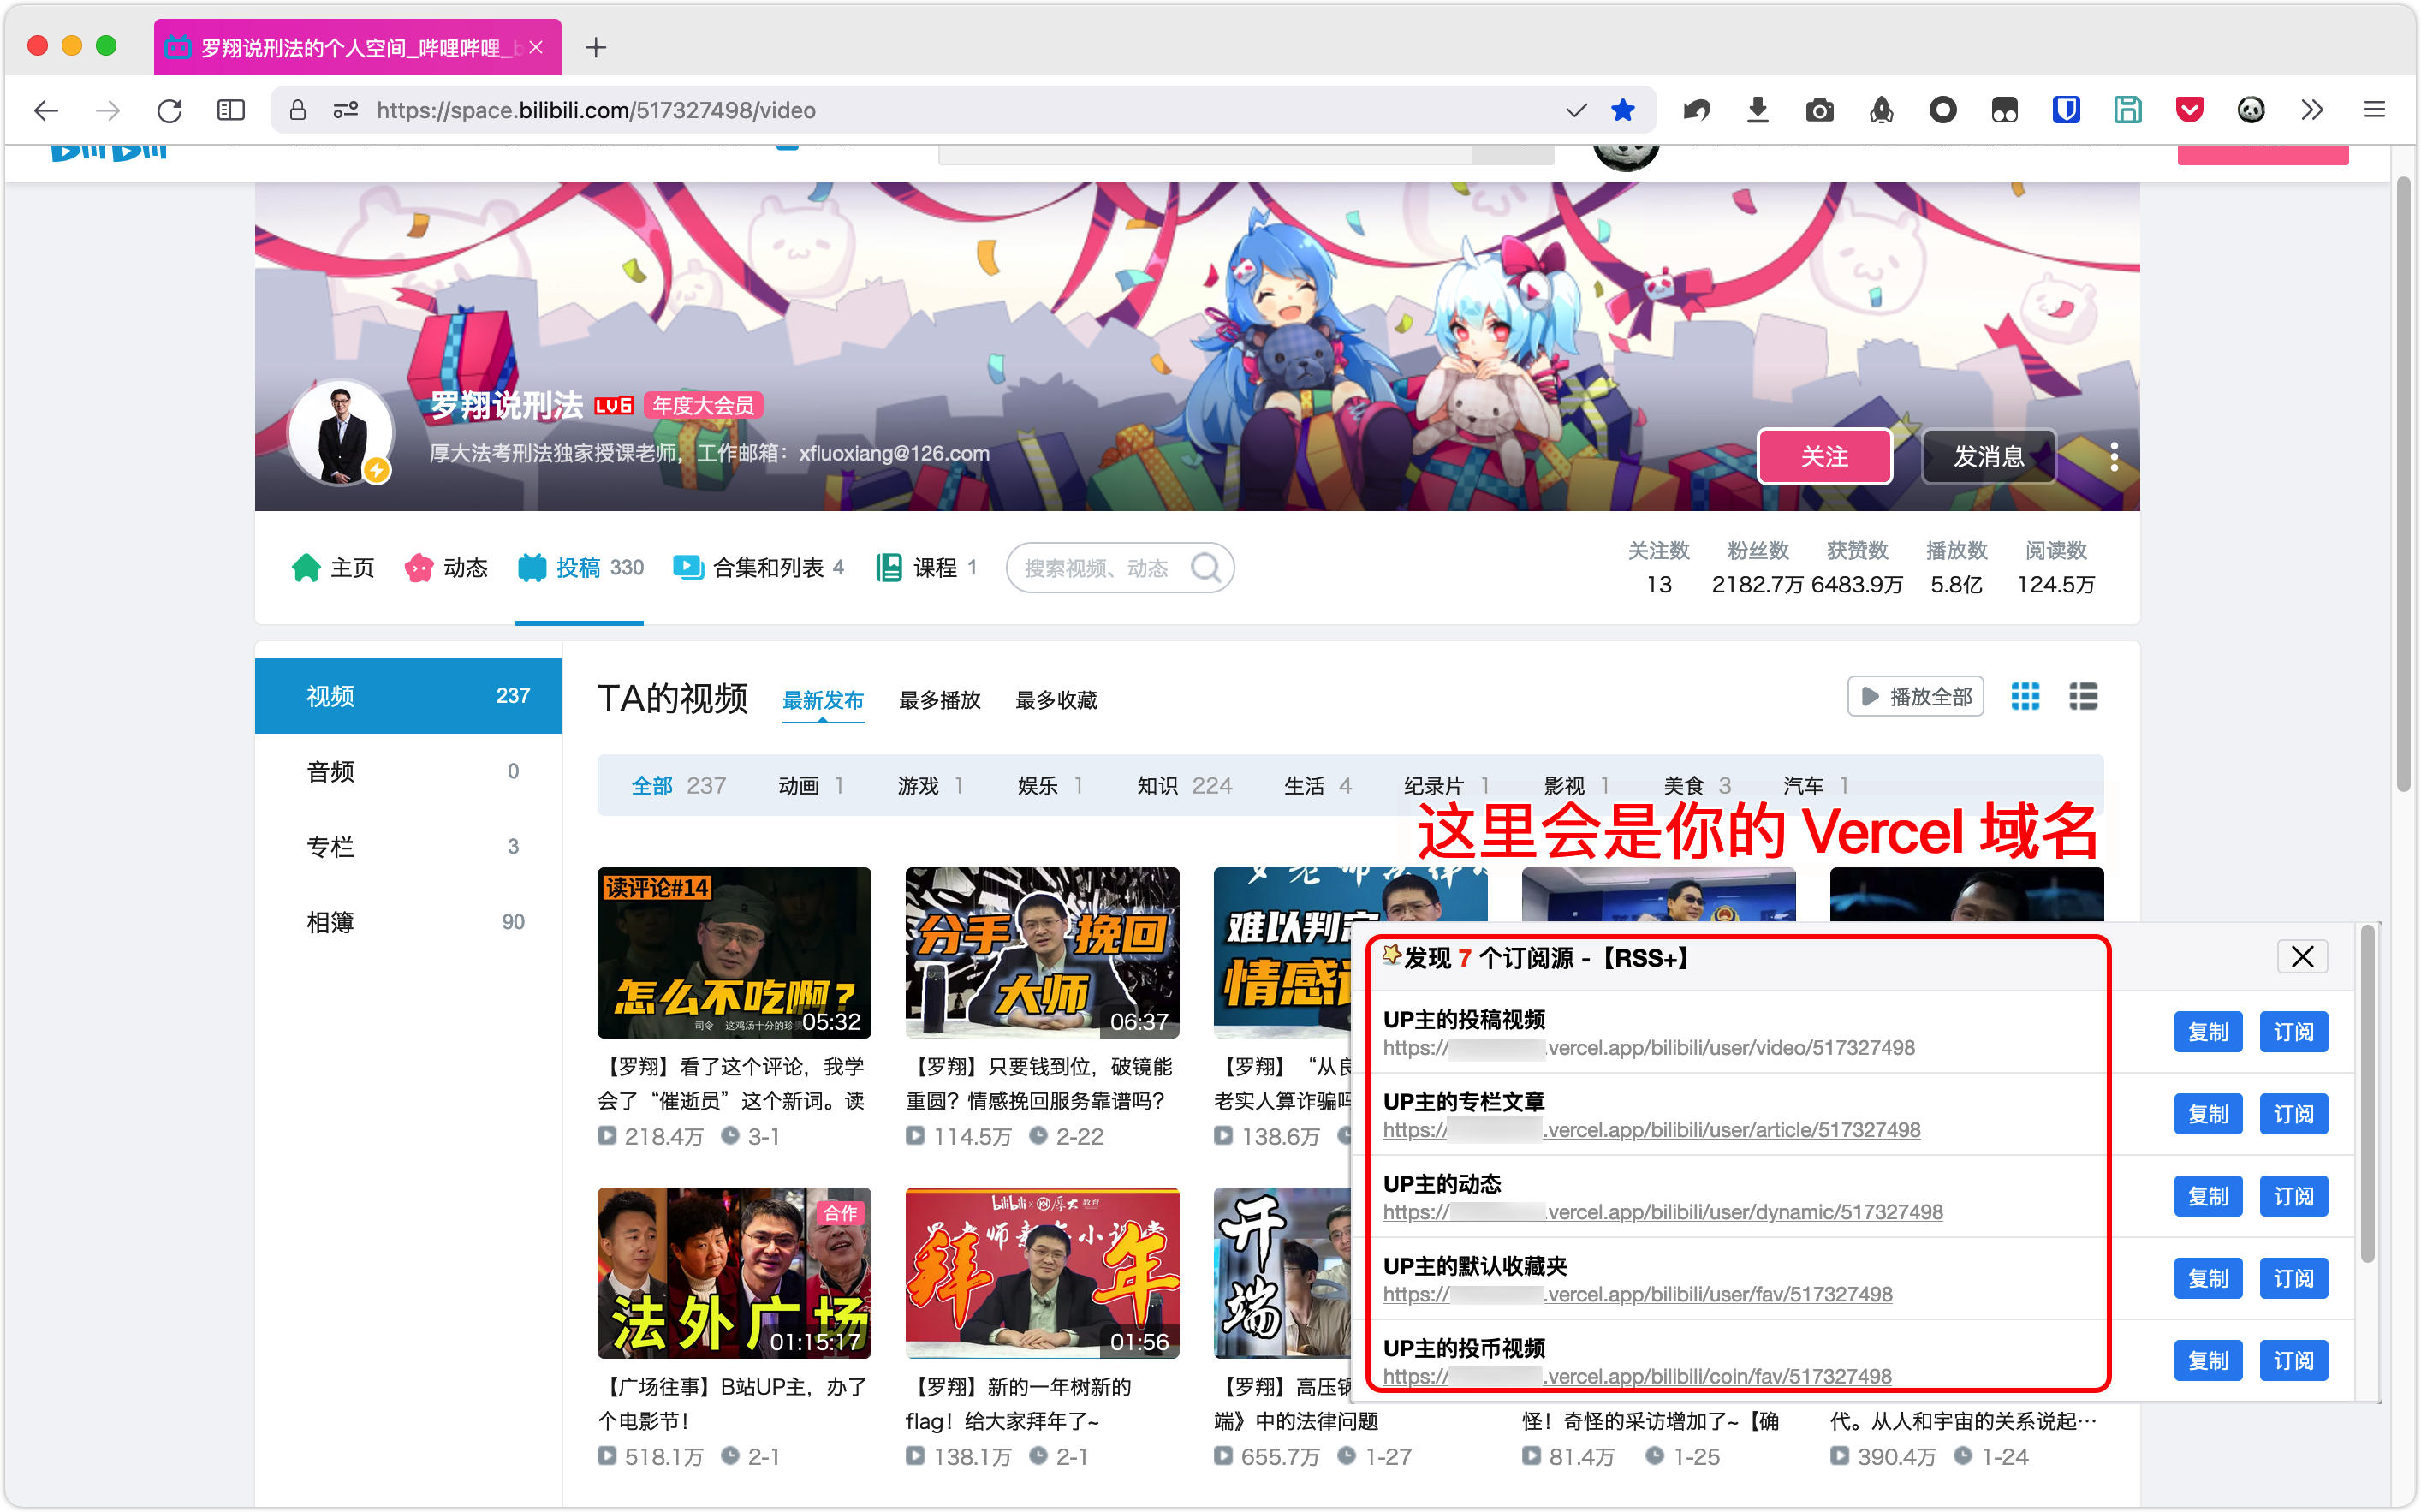This screenshot has height=1512, width=2421.
Task: Click the Bitwarden shield extension icon
Action: pyautogui.click(x=2065, y=110)
